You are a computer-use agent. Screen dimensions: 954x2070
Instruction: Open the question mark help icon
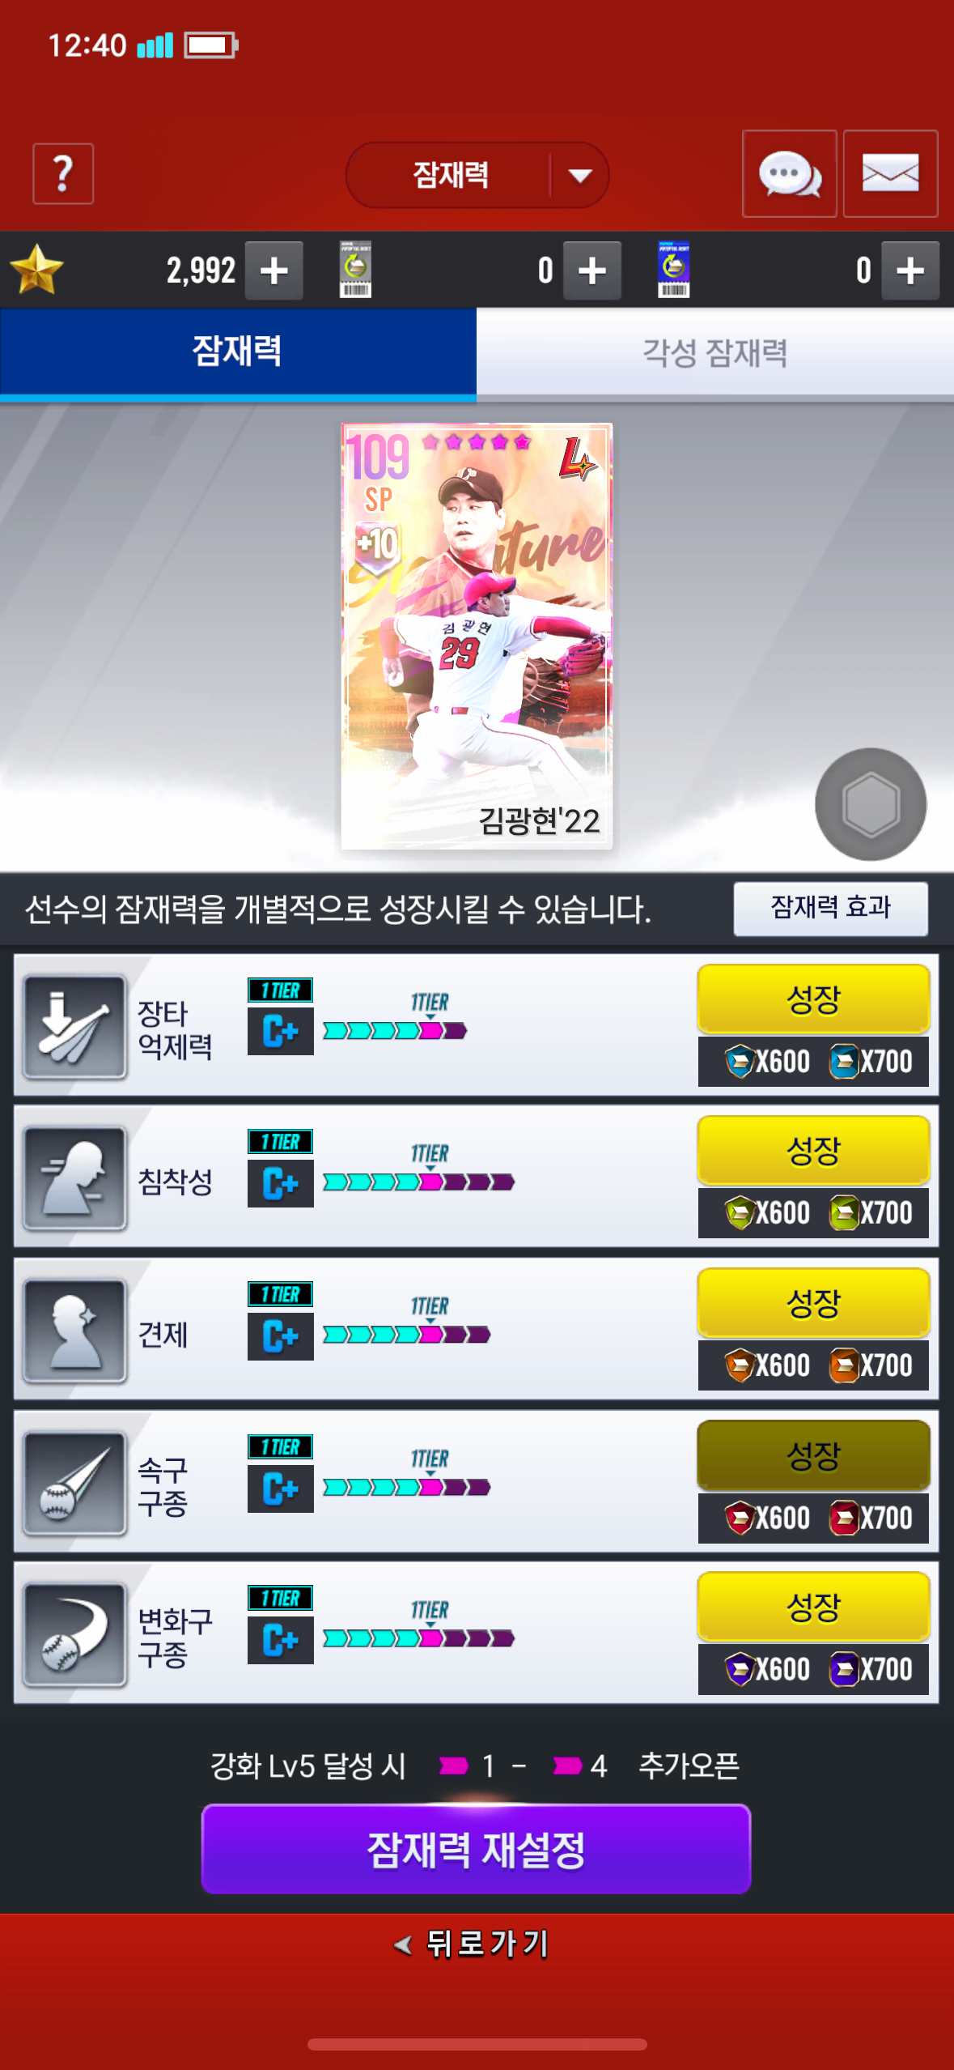click(x=63, y=174)
